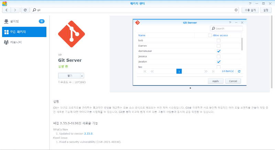Open the 2.33.0 version link
The height and width of the screenshot is (150, 275).
tap(88, 134)
